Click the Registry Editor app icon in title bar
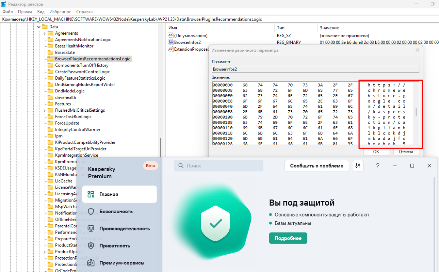Viewport: 439px width, 272px height. [3, 4]
